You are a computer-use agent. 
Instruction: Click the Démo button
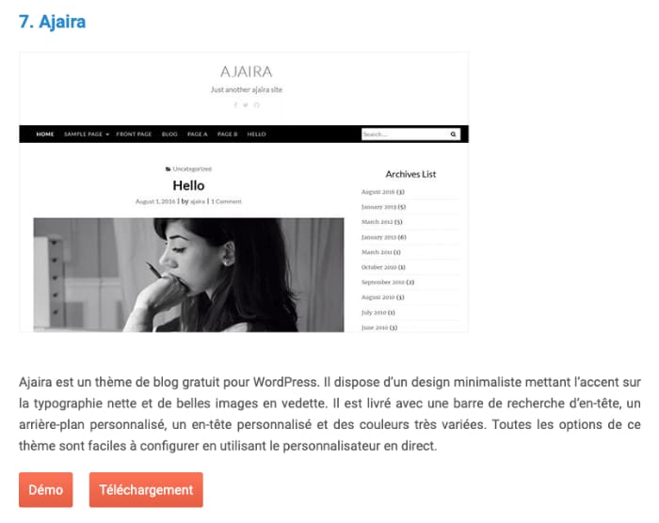(45, 489)
